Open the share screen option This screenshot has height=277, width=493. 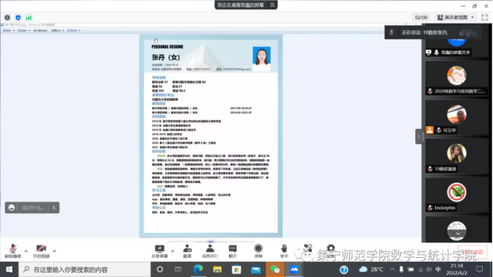point(159,251)
